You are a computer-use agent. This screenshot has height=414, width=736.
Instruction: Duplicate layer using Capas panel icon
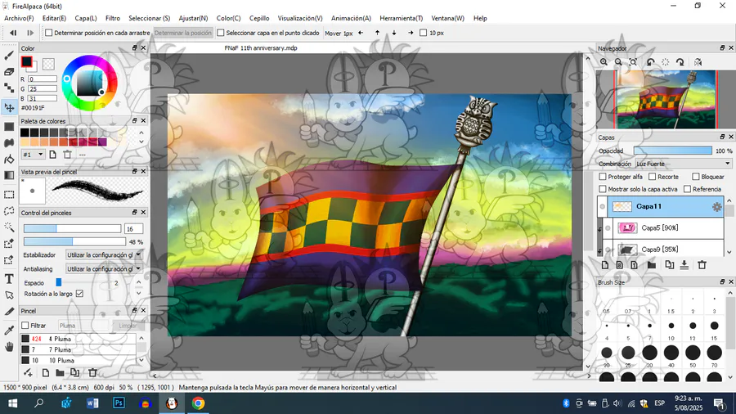(669, 265)
